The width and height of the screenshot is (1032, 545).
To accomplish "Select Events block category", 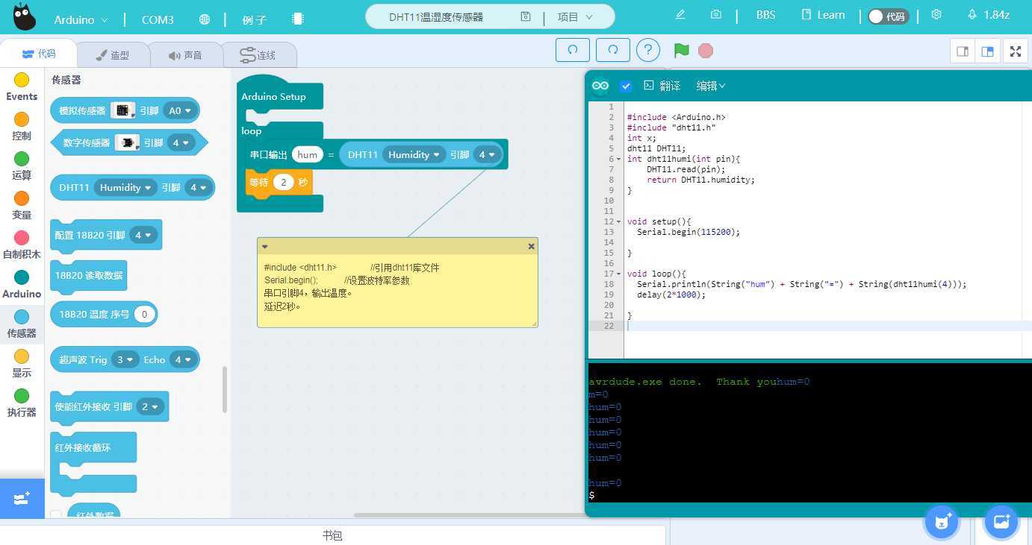I will [22, 87].
